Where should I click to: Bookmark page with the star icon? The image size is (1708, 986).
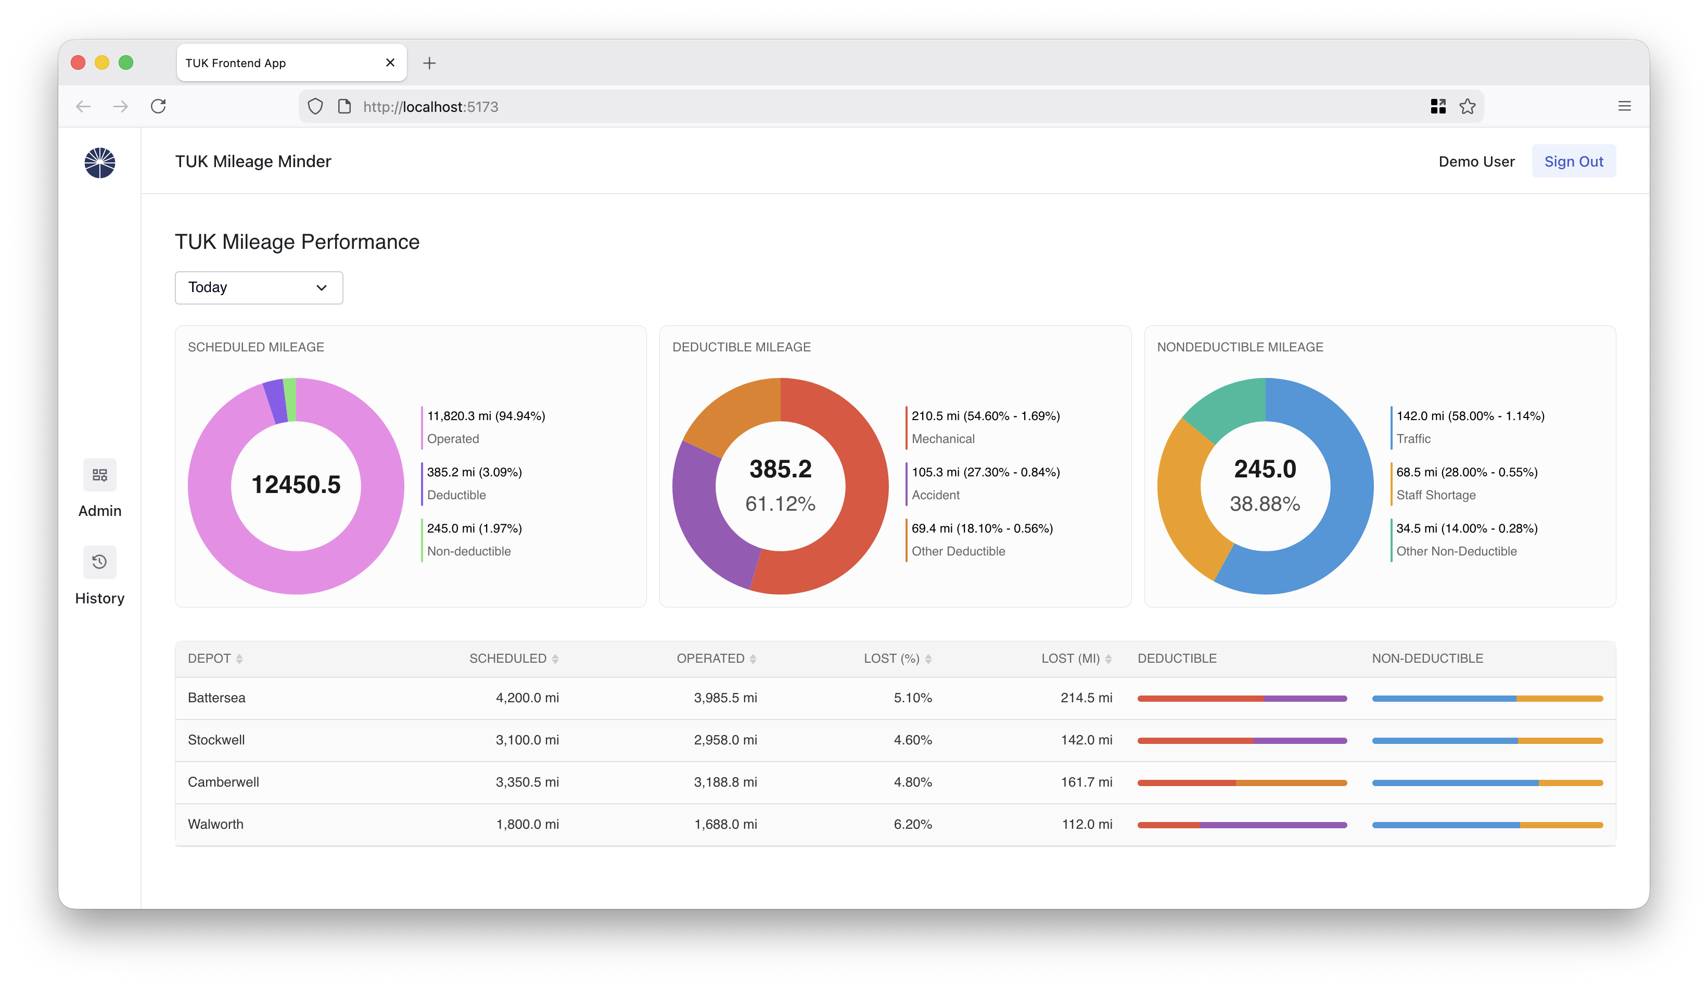(1467, 106)
